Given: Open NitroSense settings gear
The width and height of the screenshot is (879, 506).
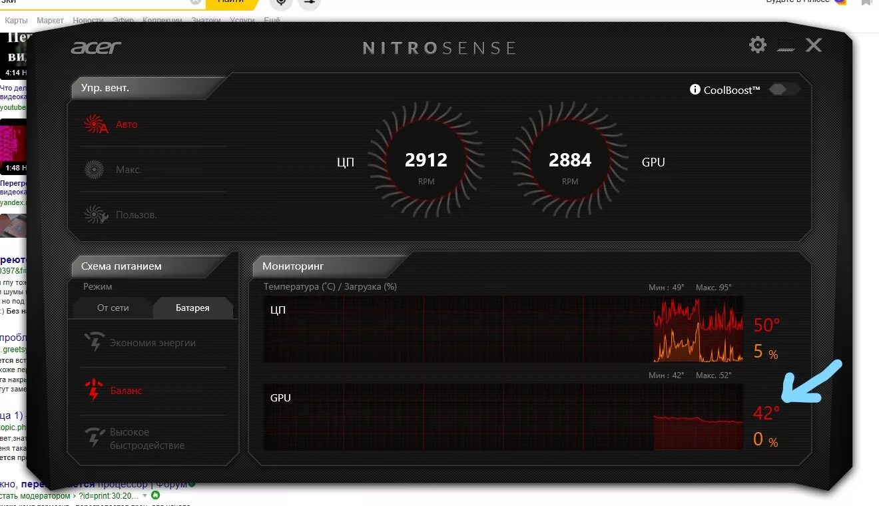Looking at the screenshot, I should coord(758,45).
